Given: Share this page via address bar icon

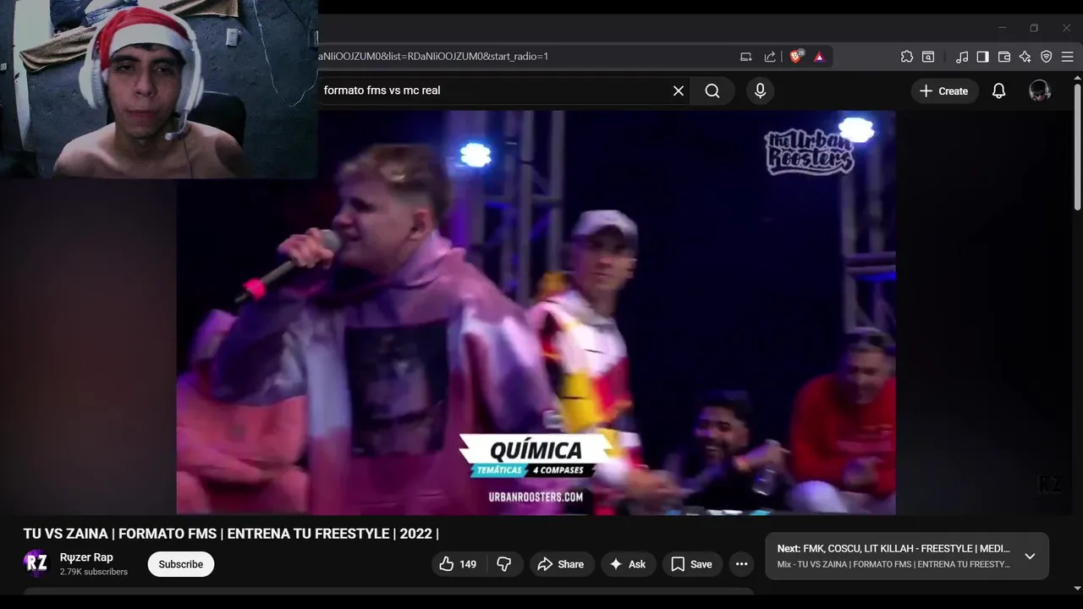Looking at the screenshot, I should (770, 57).
